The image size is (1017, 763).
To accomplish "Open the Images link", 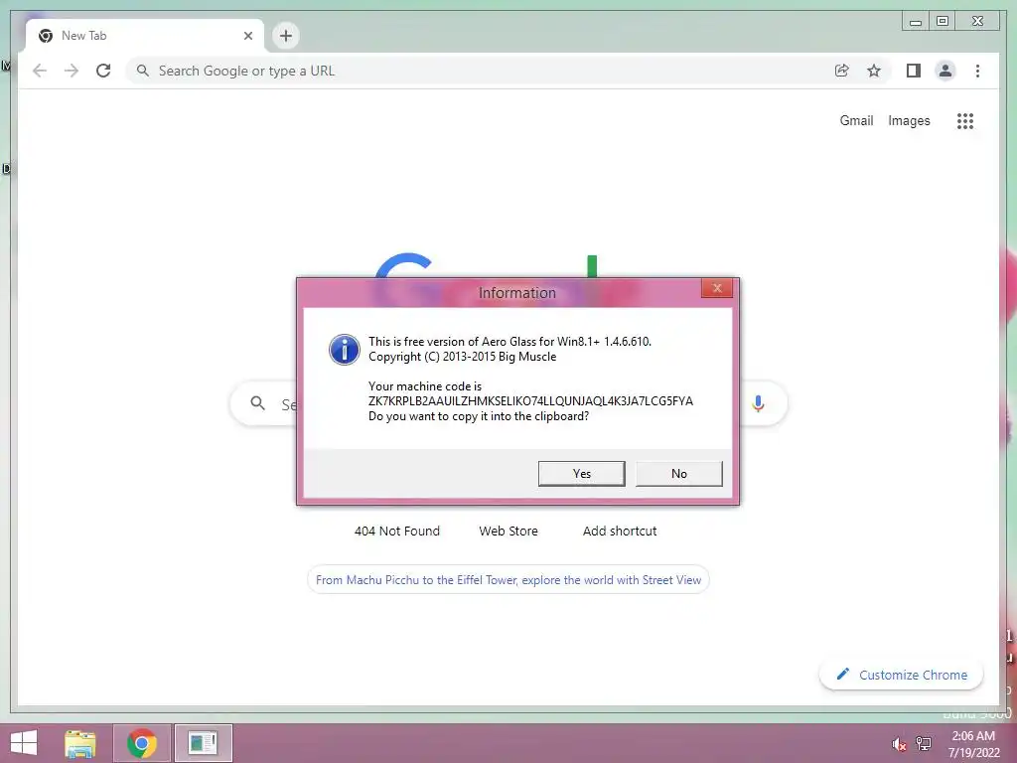I will (909, 120).
